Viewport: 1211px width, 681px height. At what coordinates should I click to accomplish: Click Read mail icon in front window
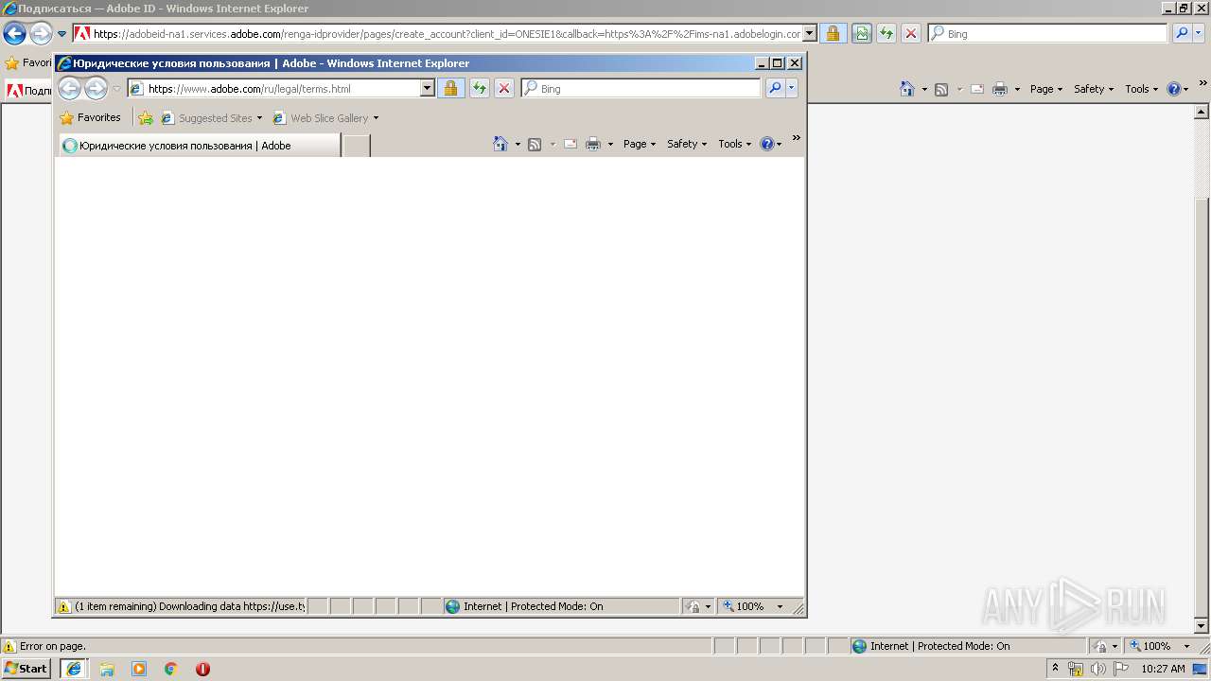click(x=570, y=144)
